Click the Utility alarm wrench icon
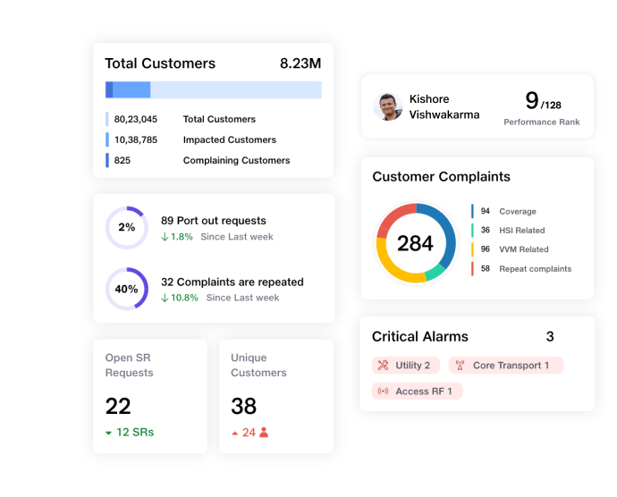The height and width of the screenshot is (497, 617). click(x=384, y=366)
